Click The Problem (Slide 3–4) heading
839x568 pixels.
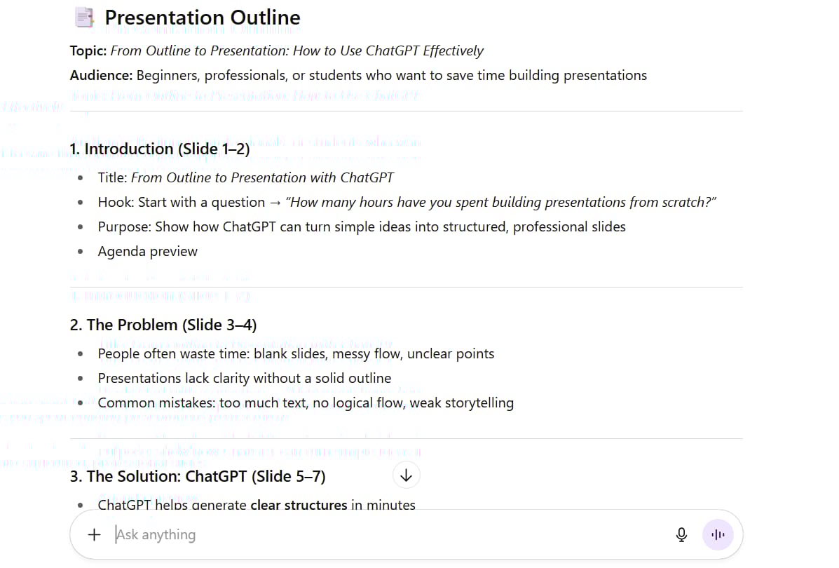point(163,325)
